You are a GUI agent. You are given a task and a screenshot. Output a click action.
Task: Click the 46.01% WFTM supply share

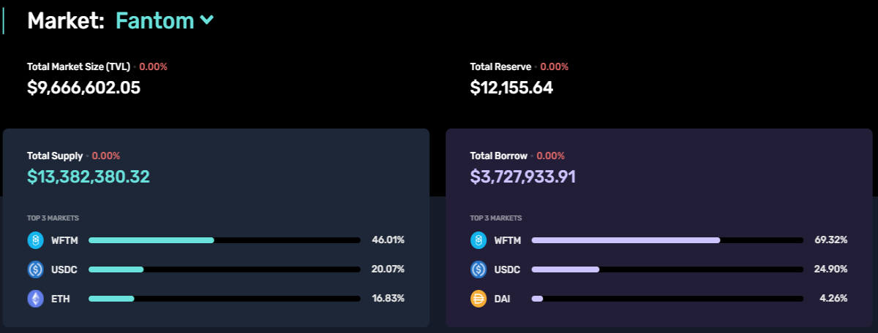click(x=388, y=240)
